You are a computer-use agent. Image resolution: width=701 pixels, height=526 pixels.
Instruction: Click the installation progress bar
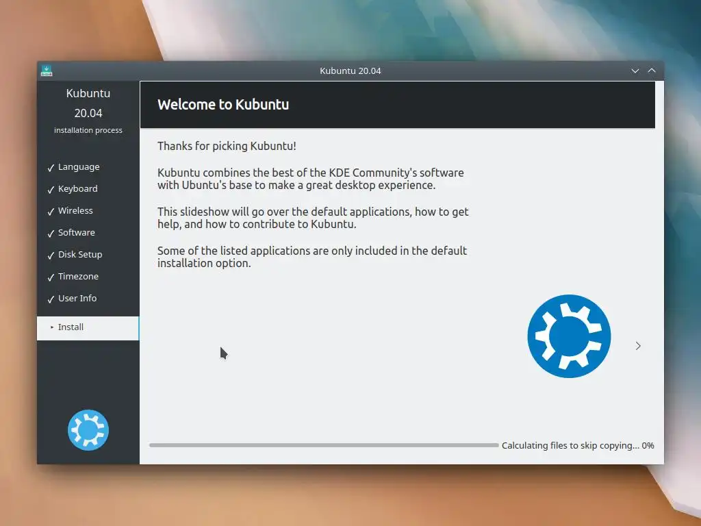(x=324, y=445)
